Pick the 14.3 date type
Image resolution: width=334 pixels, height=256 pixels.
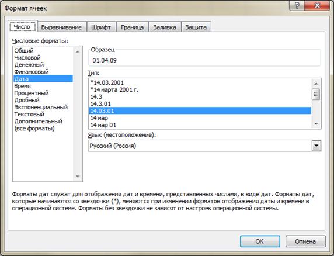(x=200, y=97)
